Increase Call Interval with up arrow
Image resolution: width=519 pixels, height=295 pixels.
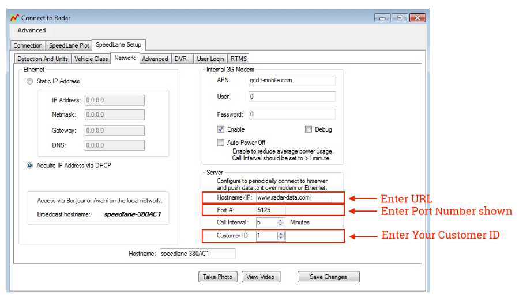281,220
